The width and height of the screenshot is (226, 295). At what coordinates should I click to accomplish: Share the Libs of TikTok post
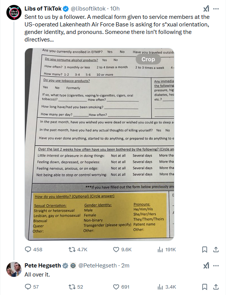point(216,249)
